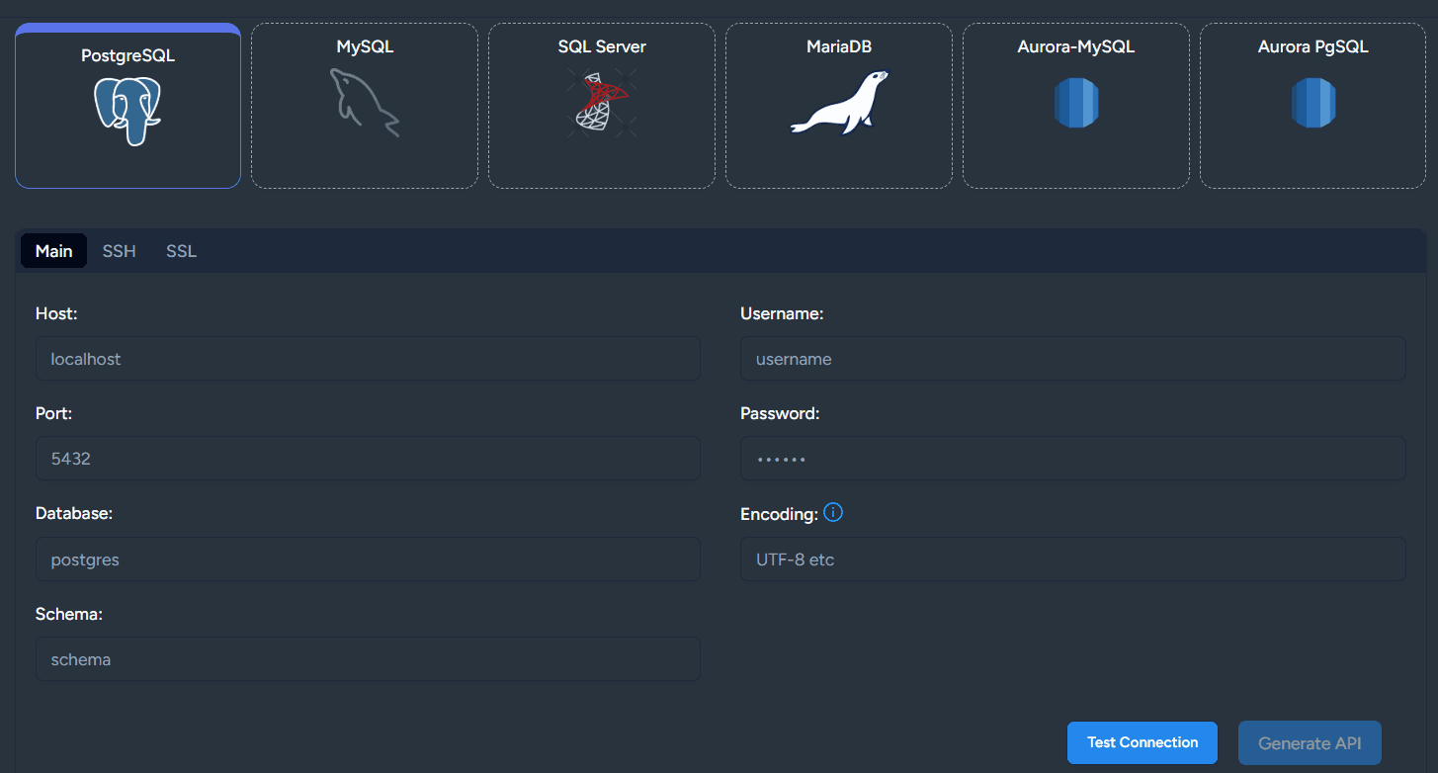The width and height of the screenshot is (1438, 773).
Task: Focus the Password input field
Action: click(1073, 459)
